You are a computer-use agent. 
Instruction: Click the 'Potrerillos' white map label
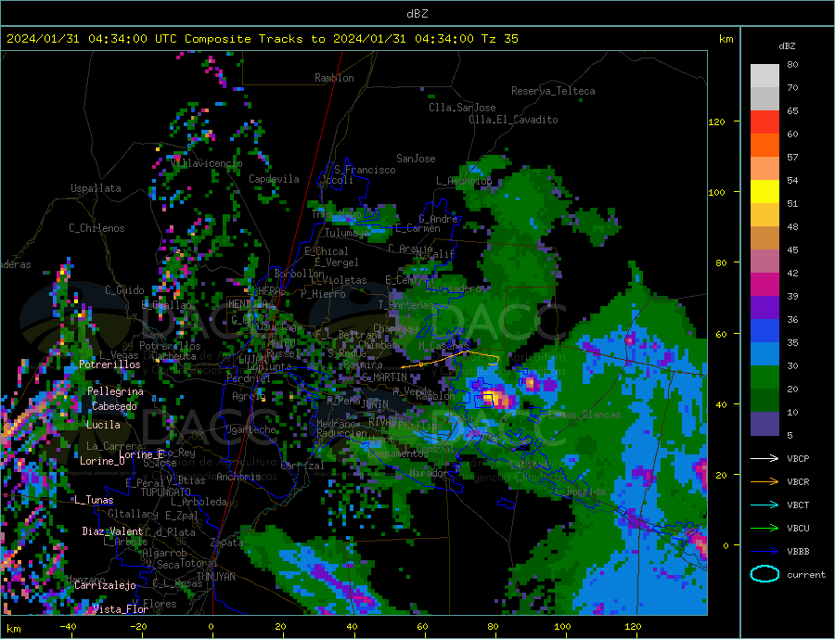[x=109, y=364]
